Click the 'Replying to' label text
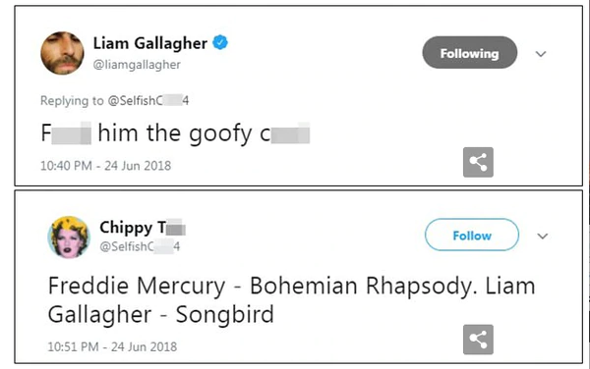The width and height of the screenshot is (590, 369). 72,101
